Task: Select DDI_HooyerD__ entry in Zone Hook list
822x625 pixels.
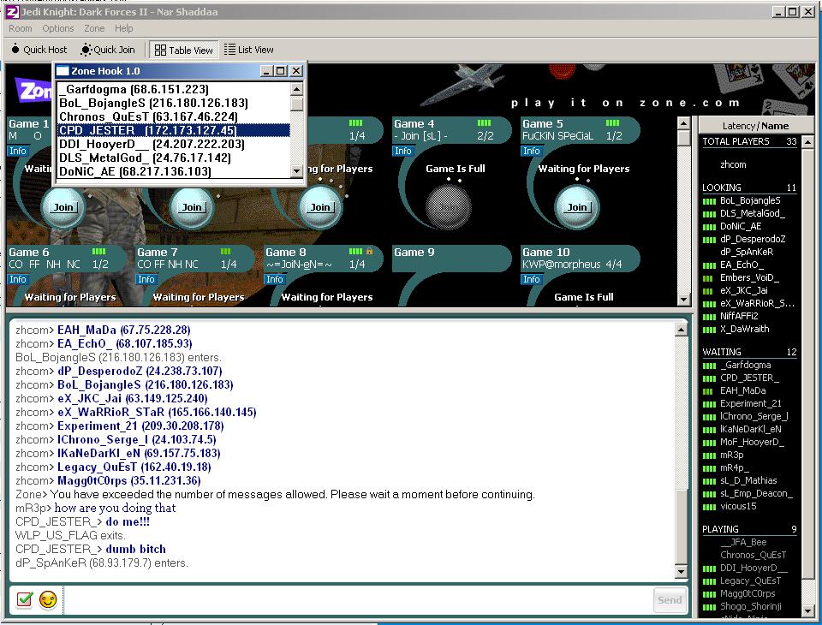Action: coord(174,144)
